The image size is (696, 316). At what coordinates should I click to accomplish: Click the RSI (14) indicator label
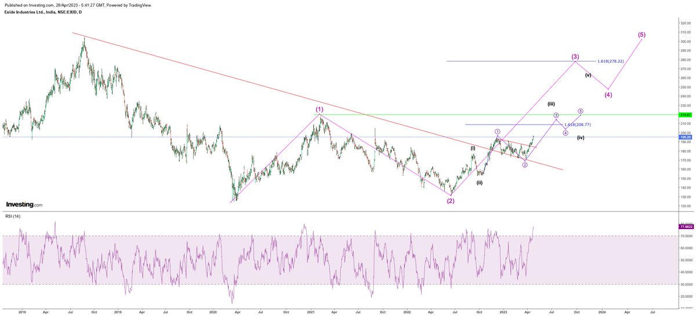(14, 217)
